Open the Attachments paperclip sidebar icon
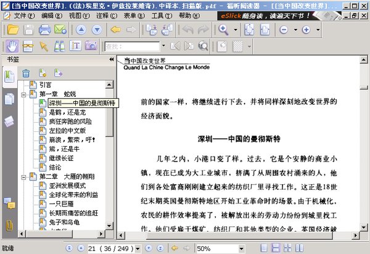The image size is (370, 254). click(x=9, y=226)
